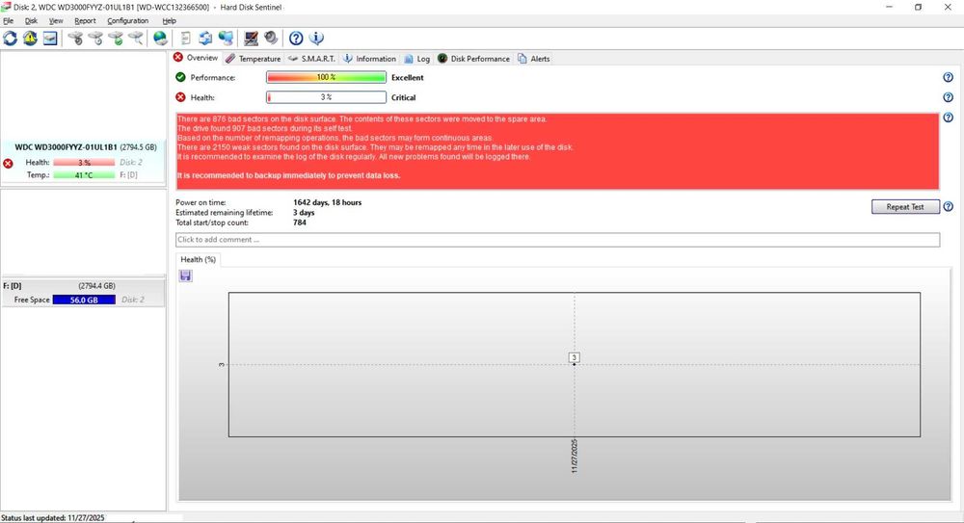Click help icon beside Health row
Image resolution: width=964 pixels, height=523 pixels.
click(948, 97)
